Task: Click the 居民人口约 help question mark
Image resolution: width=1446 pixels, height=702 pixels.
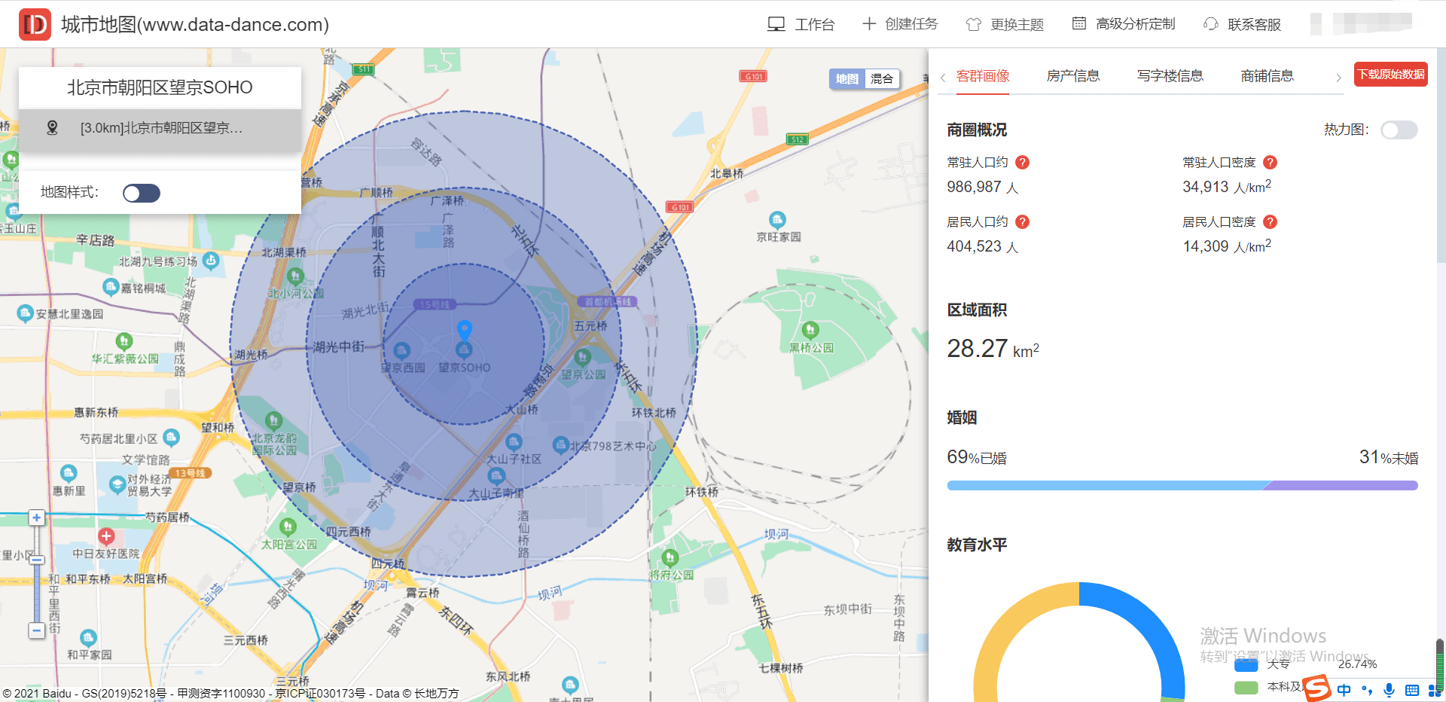Action: point(1023,221)
